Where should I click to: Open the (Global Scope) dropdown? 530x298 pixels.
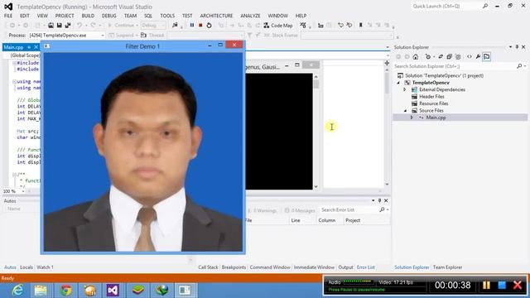[x=22, y=55]
